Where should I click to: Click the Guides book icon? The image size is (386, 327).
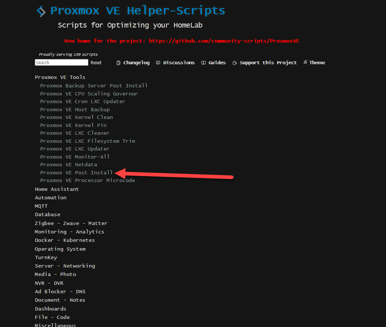pyautogui.click(x=203, y=63)
